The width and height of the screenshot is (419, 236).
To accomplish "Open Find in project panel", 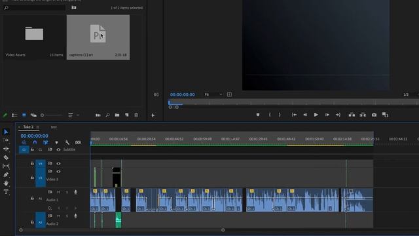I will point(107,115).
